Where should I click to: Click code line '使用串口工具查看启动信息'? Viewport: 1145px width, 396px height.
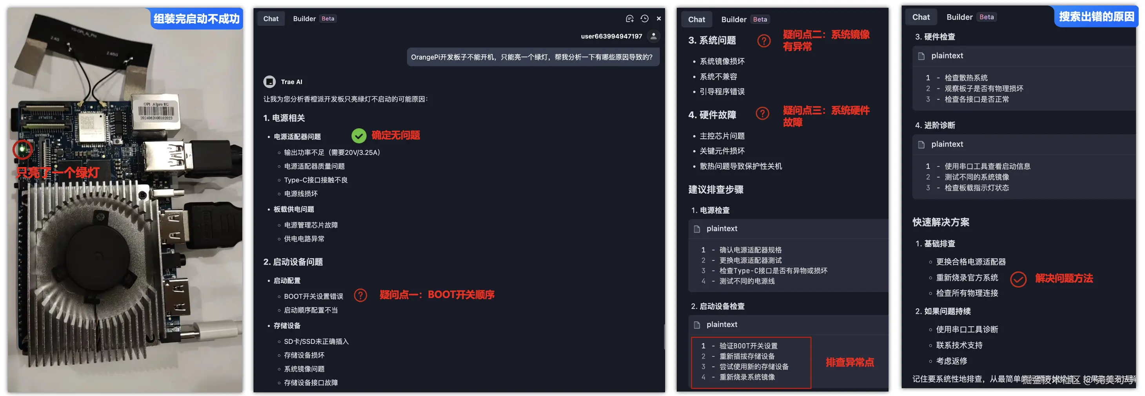pyautogui.click(x=987, y=166)
